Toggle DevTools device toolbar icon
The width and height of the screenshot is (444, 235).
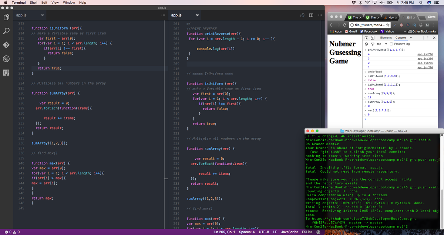coord(373,38)
